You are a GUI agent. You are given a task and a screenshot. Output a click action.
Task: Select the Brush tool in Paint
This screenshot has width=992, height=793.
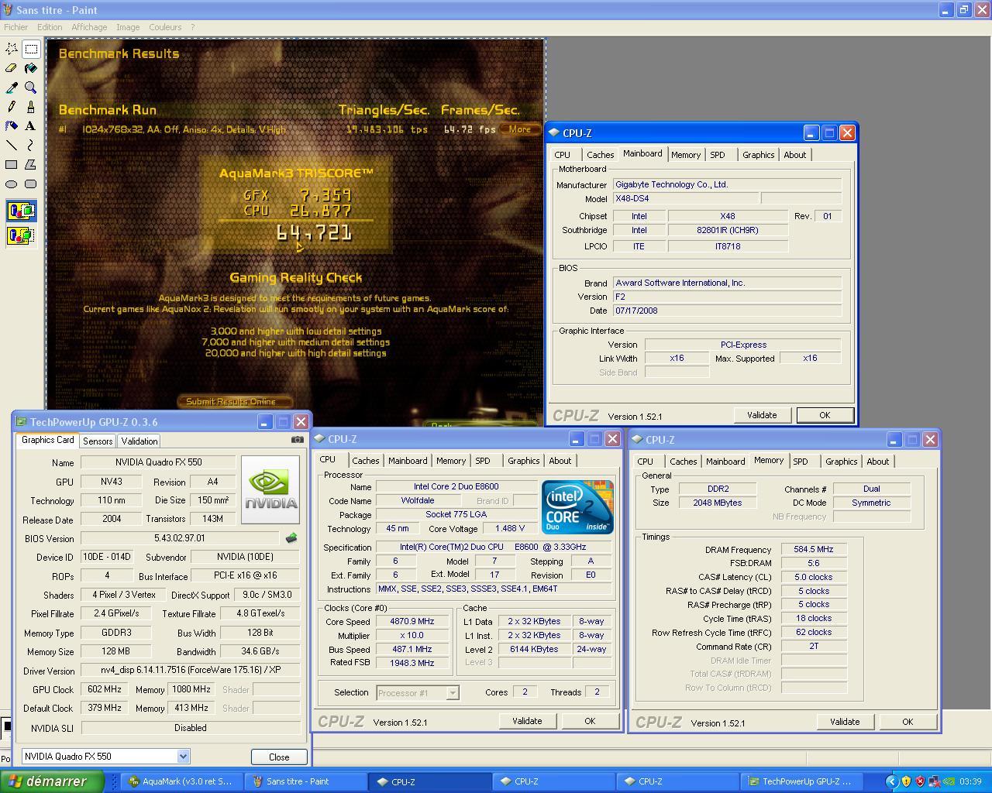(x=31, y=107)
